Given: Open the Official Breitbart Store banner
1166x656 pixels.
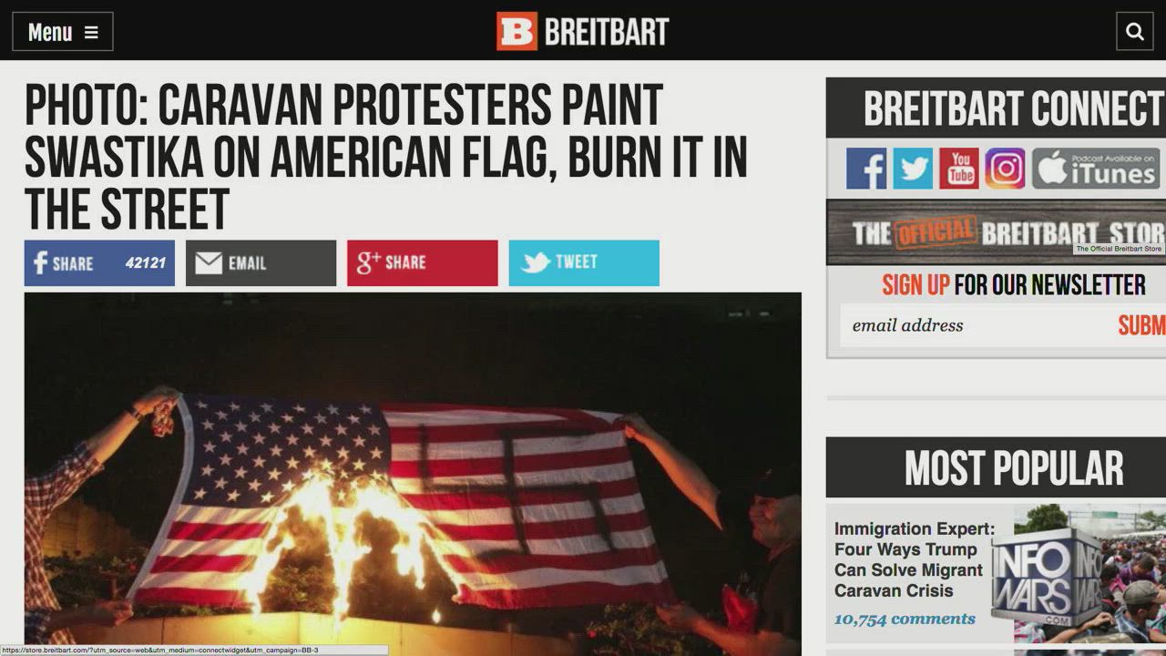Looking at the screenshot, I should click(996, 232).
